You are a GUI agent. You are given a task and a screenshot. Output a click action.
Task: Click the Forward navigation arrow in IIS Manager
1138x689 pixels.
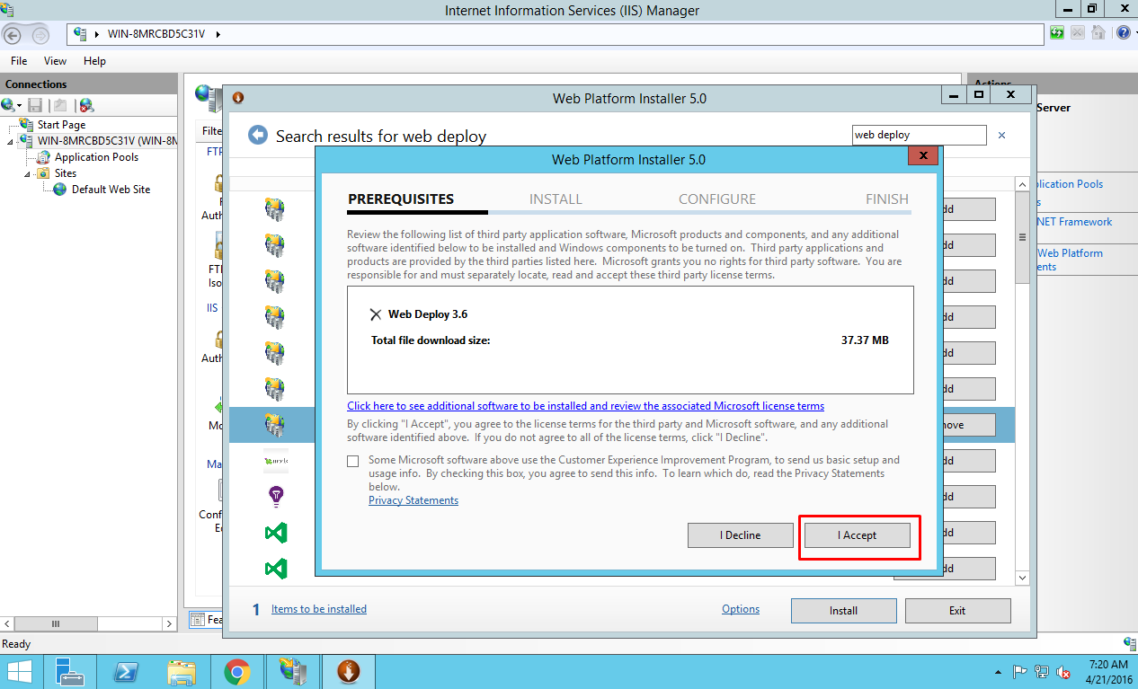40,34
